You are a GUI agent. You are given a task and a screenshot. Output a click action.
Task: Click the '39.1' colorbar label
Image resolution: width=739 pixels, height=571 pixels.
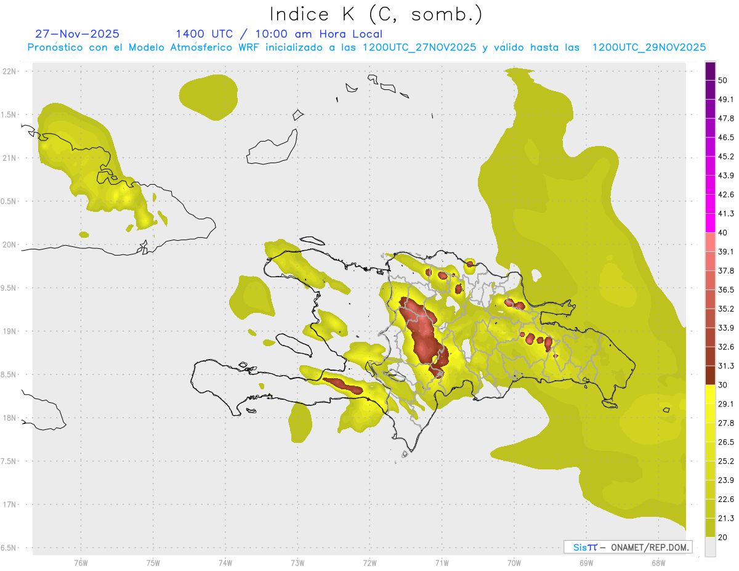(726, 252)
